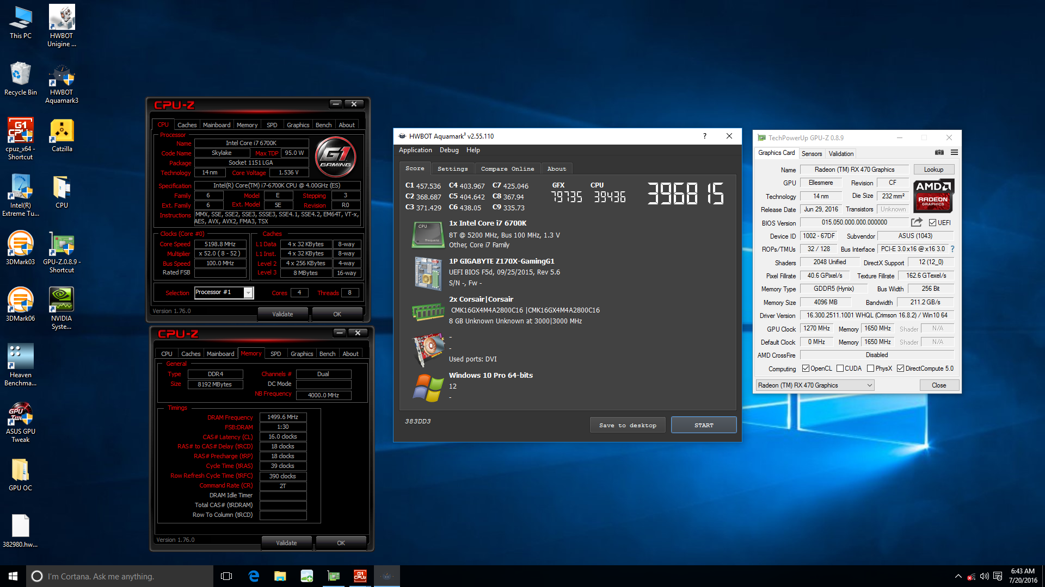Click the Close button in GPU-Z

[x=939, y=385]
